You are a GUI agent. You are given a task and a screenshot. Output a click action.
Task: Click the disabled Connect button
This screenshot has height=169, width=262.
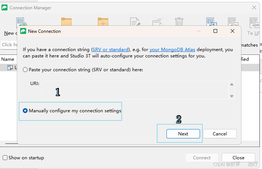[202, 158]
